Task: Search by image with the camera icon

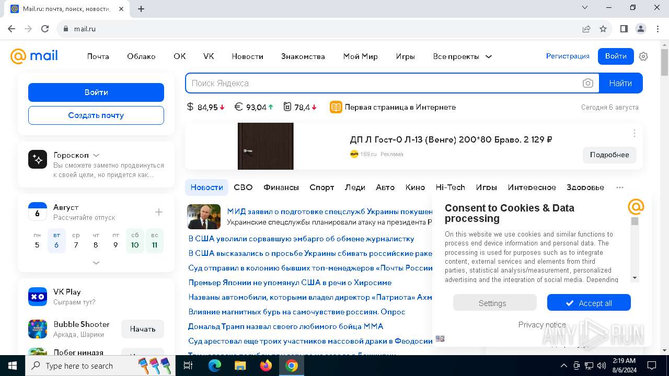Action: point(588,83)
